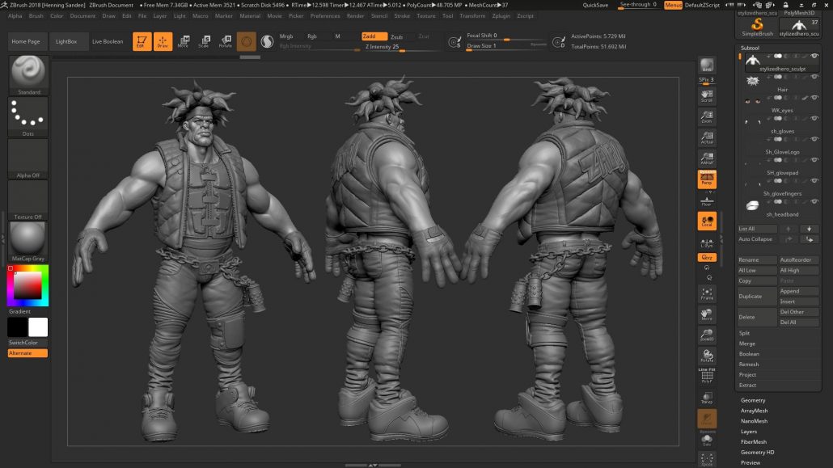Adjust the Z Intensity slider

coord(402,47)
